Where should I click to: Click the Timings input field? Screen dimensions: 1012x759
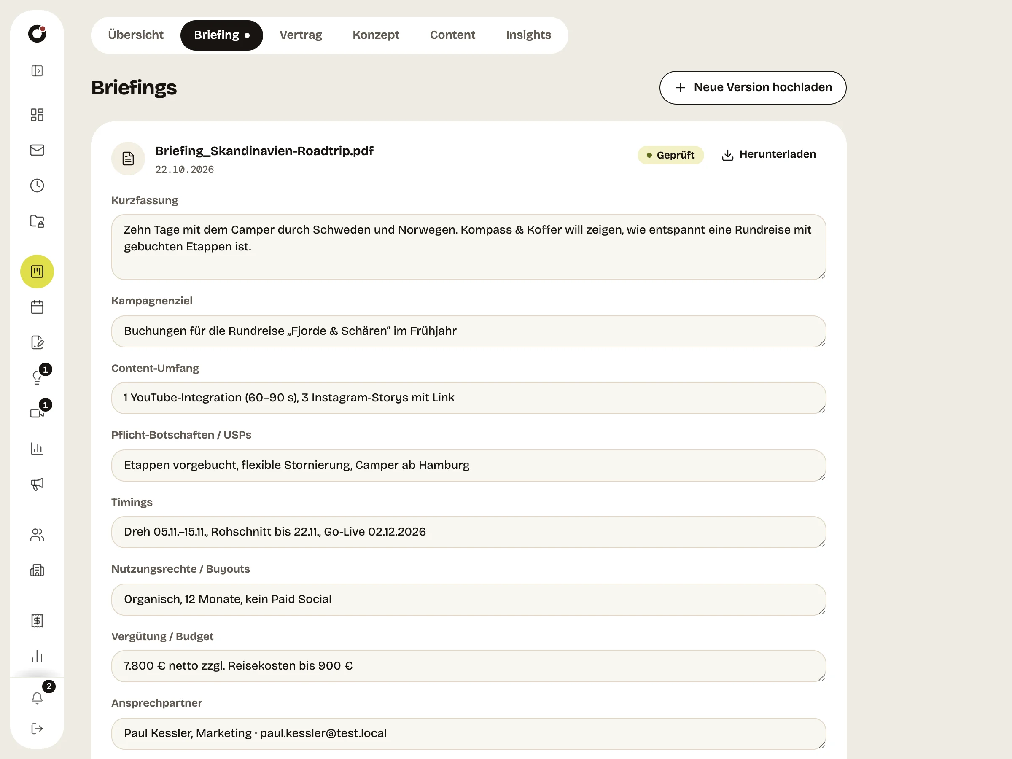coord(468,532)
